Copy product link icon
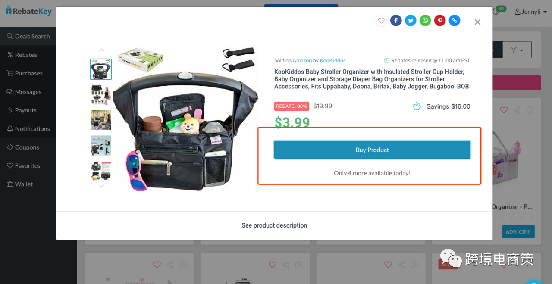This screenshot has height=284, width=552. pyautogui.click(x=455, y=20)
